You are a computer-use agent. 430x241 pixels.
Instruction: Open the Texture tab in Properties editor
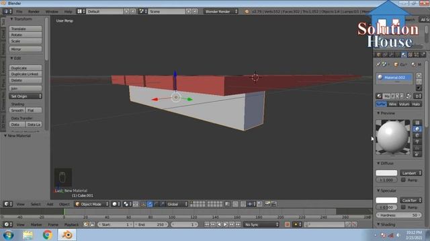click(411, 55)
